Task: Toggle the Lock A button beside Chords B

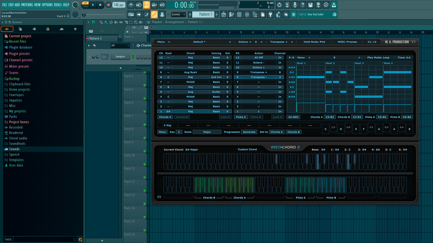Action: [x=225, y=117]
